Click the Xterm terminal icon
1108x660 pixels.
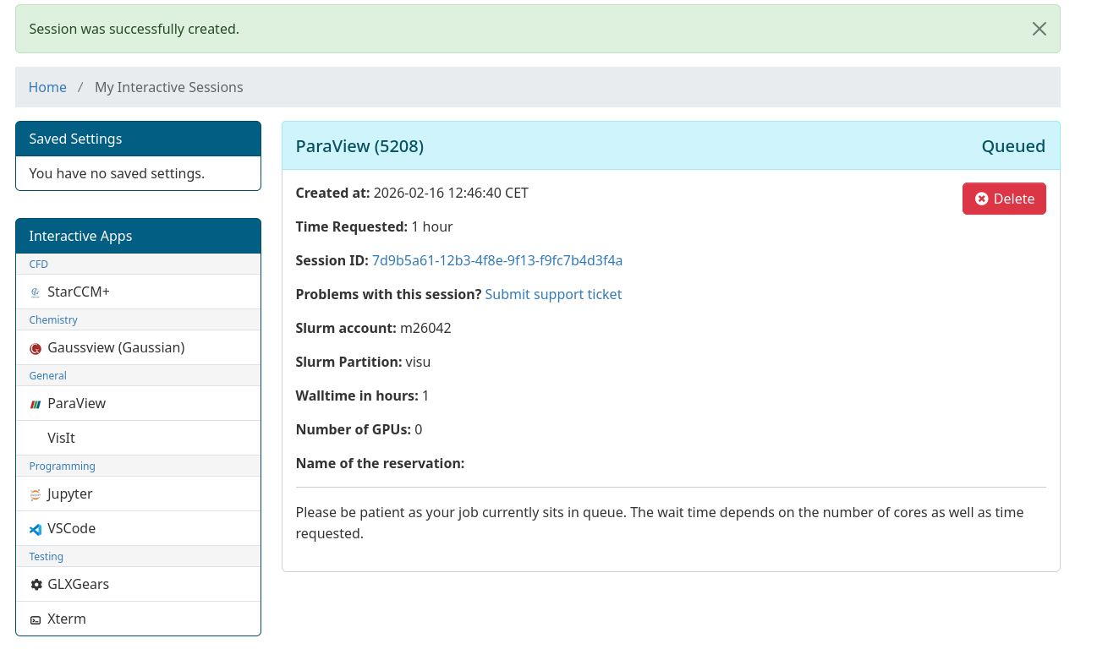36,619
